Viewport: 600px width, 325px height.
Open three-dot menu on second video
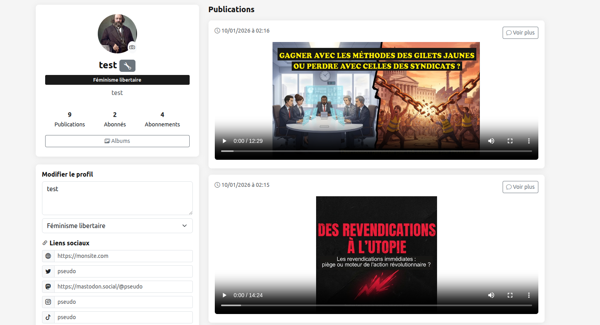(x=529, y=295)
